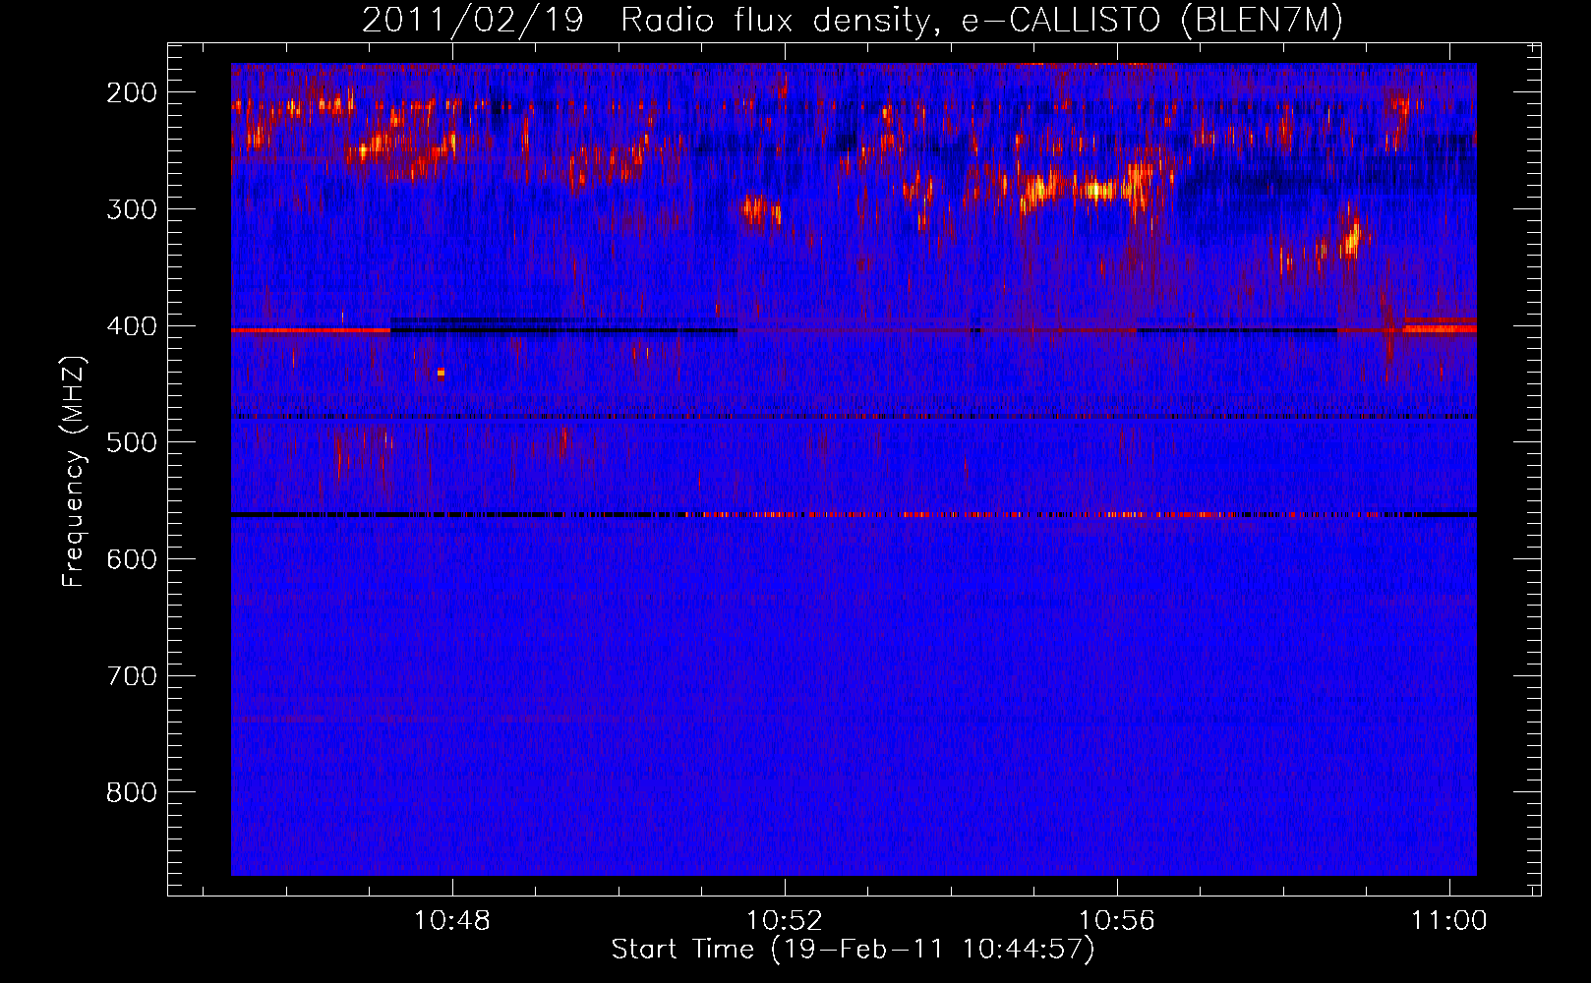This screenshot has width=1591, height=983.
Task: Click the 10:48 time tick label
Action: pyautogui.click(x=452, y=921)
